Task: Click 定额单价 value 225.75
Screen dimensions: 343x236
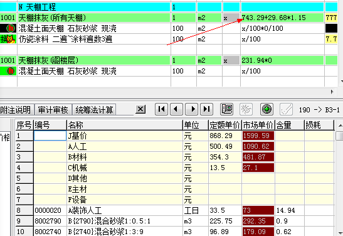Action: click(x=225, y=221)
